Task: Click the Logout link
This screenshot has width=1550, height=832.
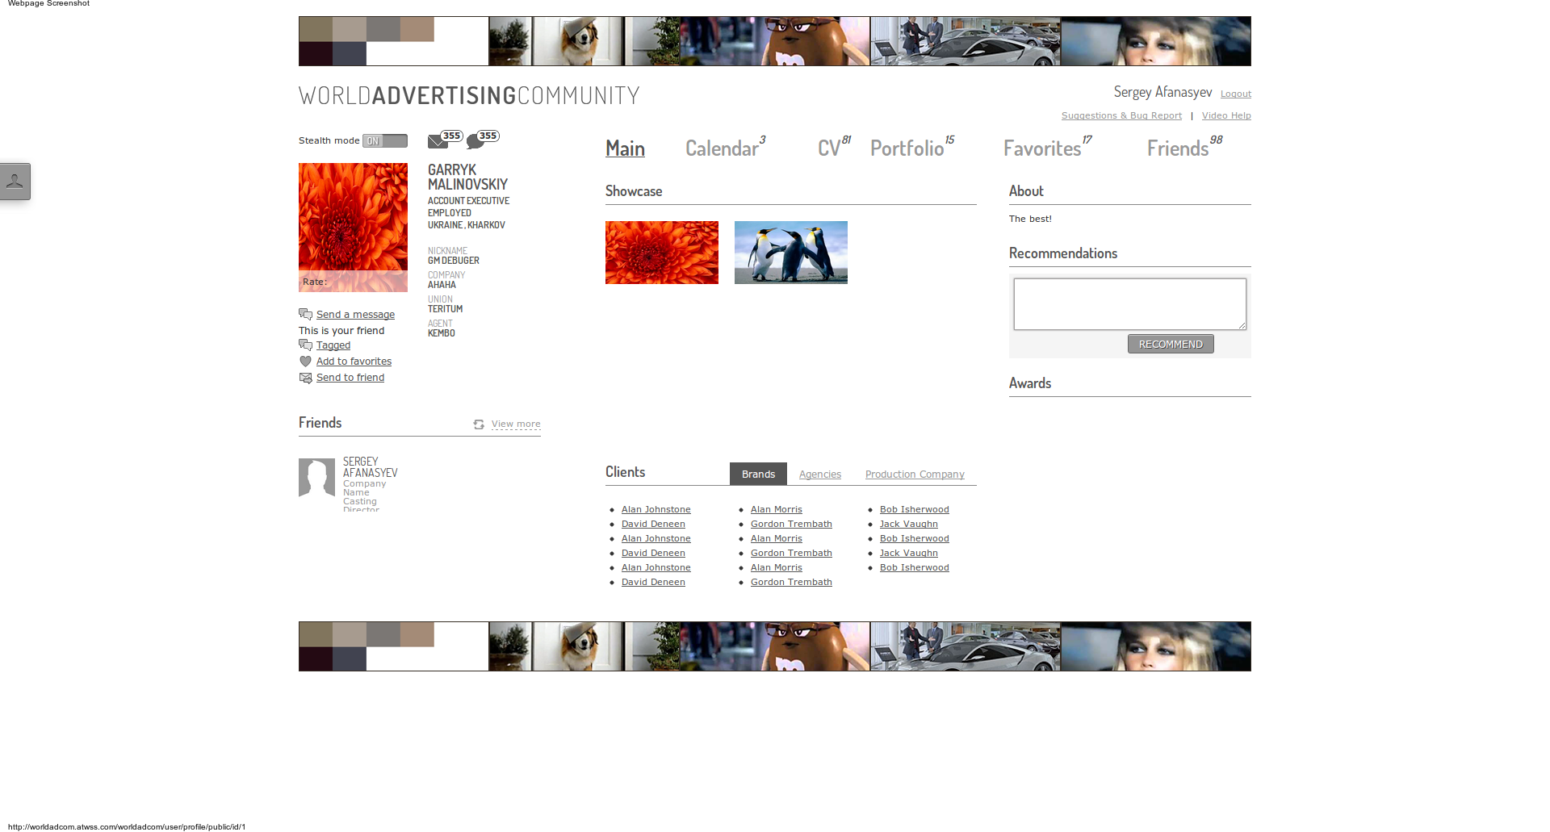Action: pos(1235,94)
